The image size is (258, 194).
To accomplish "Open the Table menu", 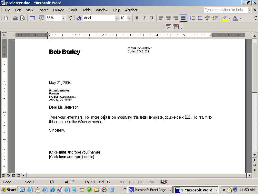I will click(x=86, y=10).
